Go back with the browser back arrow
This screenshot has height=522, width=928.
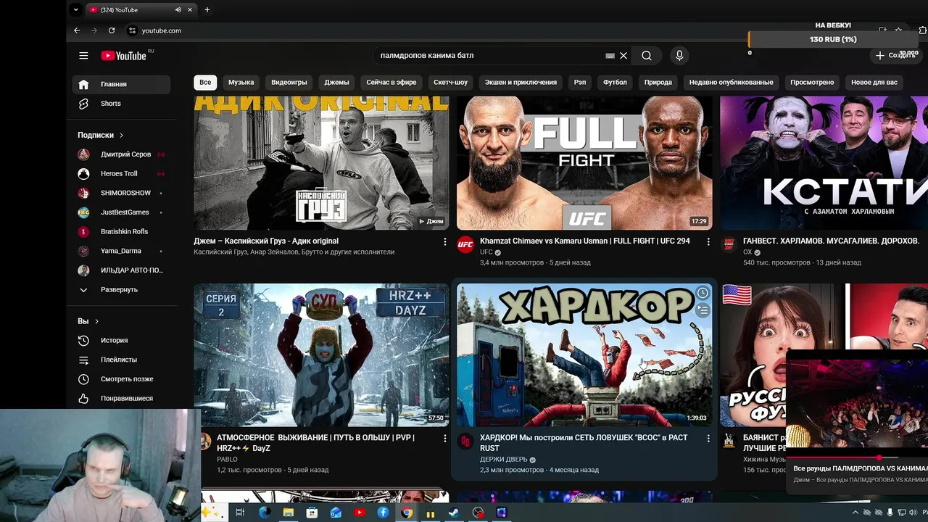[x=77, y=30]
